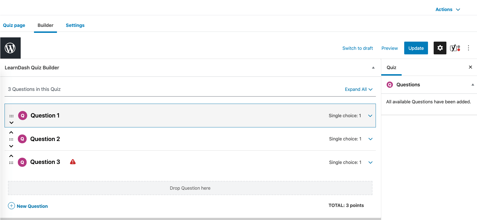The image size is (477, 220).
Task: Click the 3 Questions in this Quiz text
Action: pos(34,89)
